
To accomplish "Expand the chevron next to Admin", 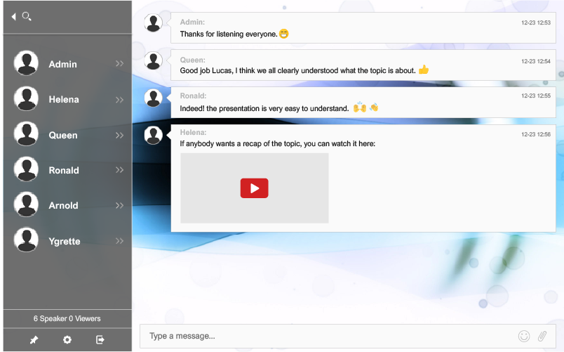I will coord(119,64).
